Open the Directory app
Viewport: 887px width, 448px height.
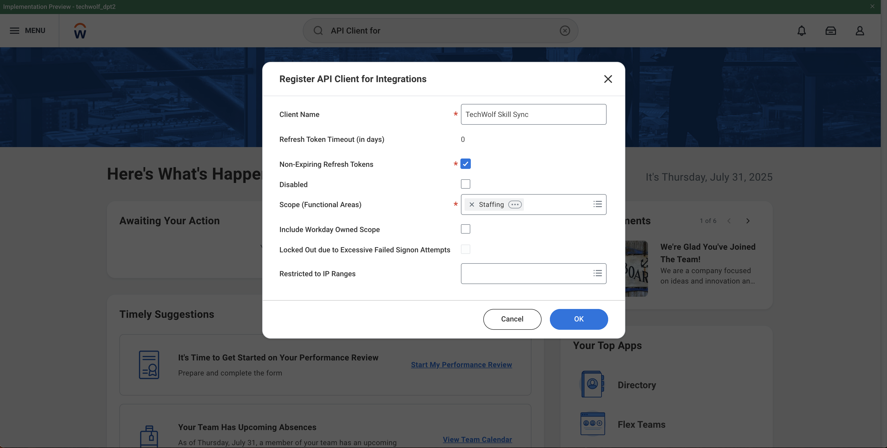tap(637, 385)
